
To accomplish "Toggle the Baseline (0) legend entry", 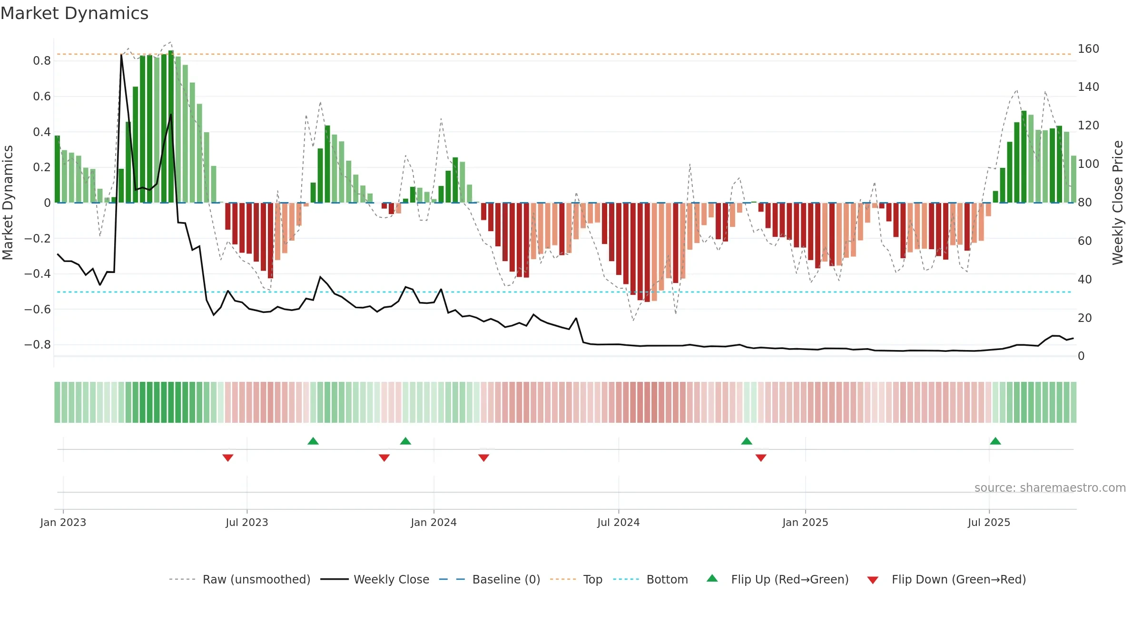I will pyautogui.click(x=490, y=579).
